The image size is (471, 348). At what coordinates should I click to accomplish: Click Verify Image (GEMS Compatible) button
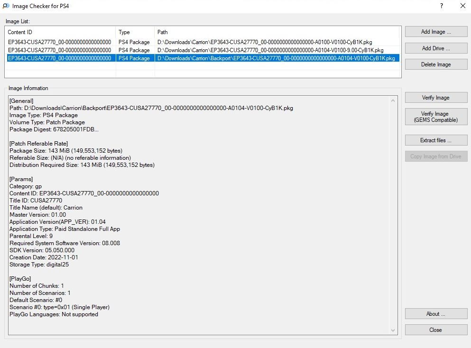[436, 117]
